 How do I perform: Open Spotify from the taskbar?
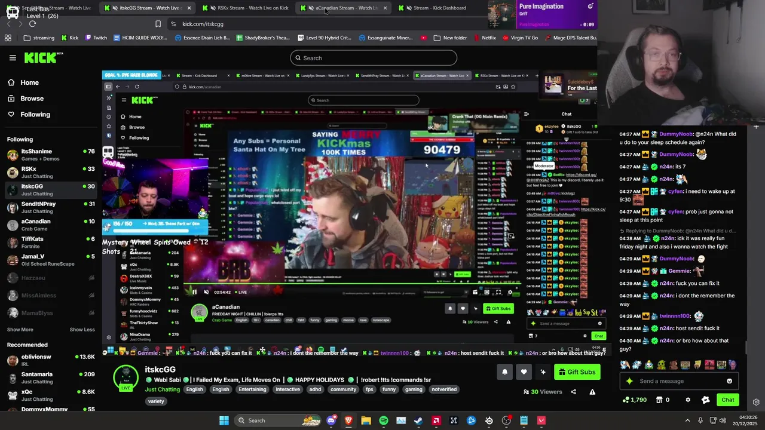click(x=384, y=420)
